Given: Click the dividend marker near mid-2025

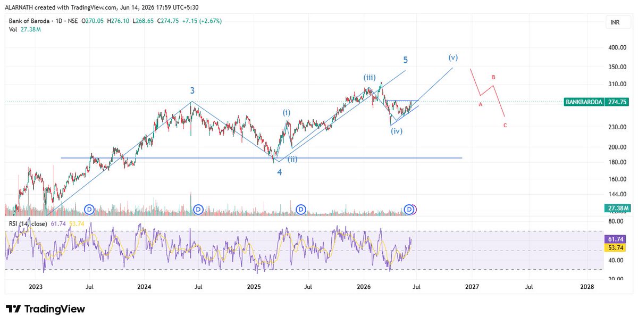Looking at the screenshot, I should click(301, 210).
